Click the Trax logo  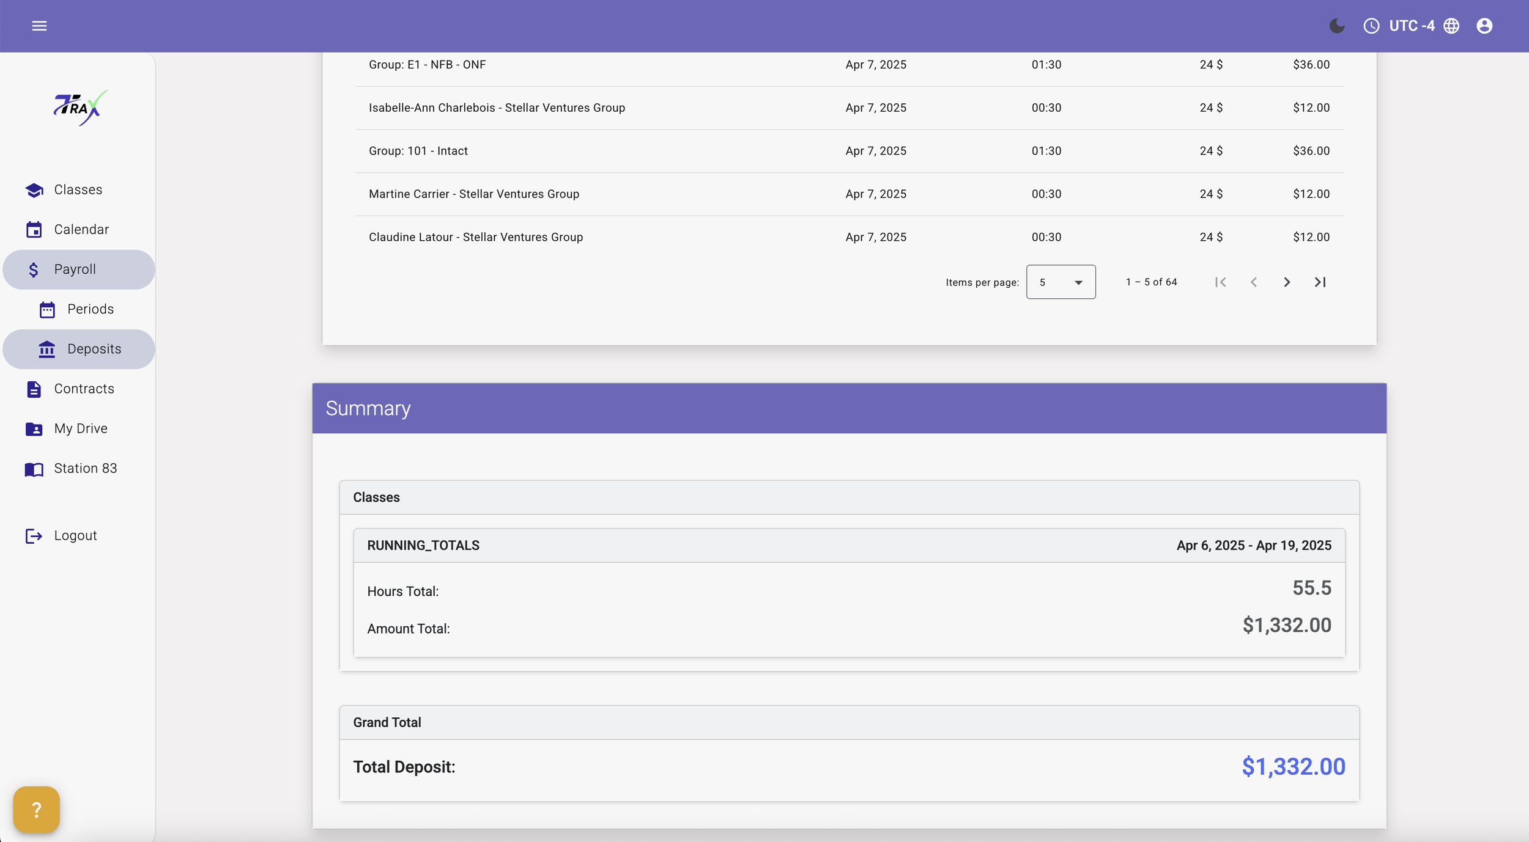click(x=80, y=108)
